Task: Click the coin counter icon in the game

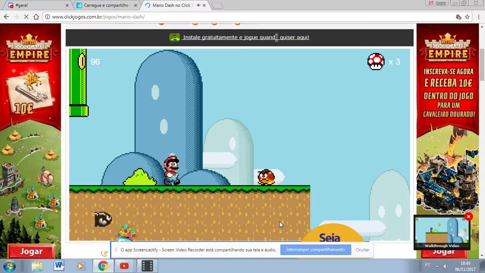Action: tap(81, 61)
